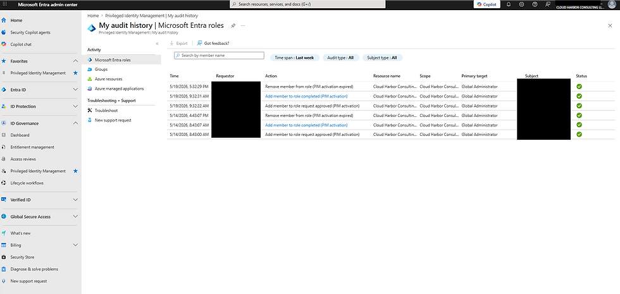Open Security Copilot agents

(x=30, y=32)
